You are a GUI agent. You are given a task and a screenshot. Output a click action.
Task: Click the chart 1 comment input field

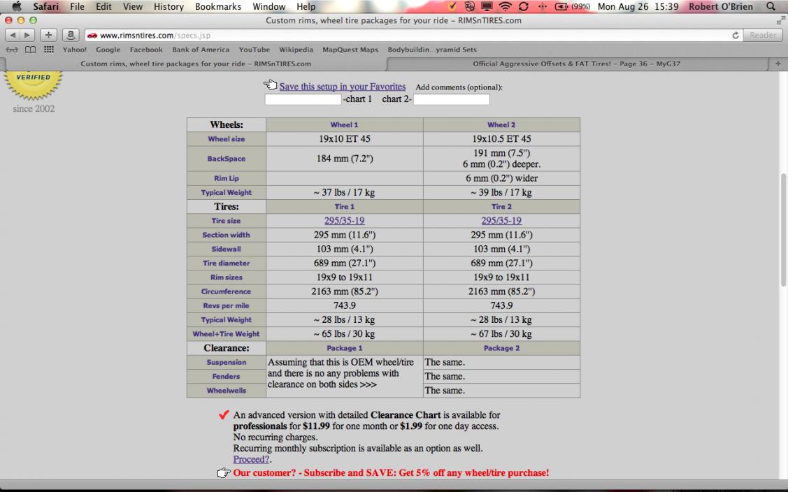pos(303,99)
